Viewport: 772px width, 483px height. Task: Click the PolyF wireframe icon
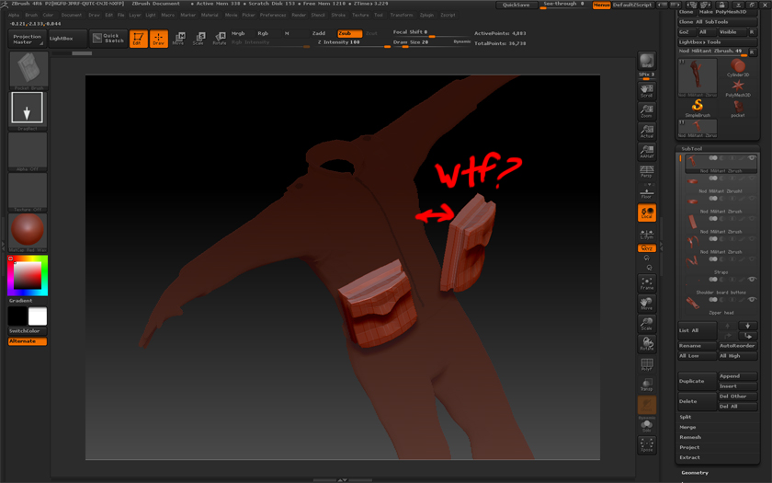click(647, 365)
